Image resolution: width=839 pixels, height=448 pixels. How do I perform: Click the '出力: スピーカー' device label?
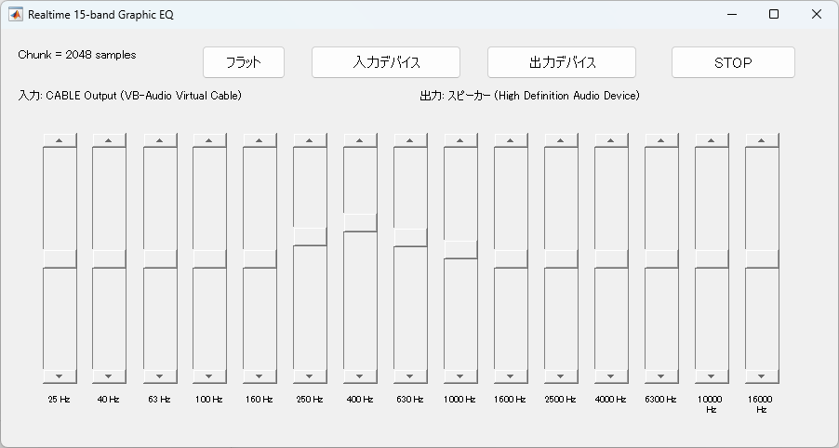point(530,96)
